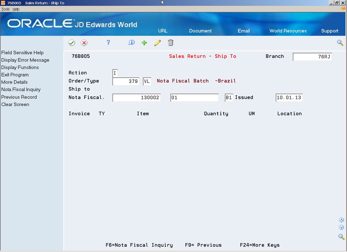Open the Document link in banner
Image resolution: width=347 pixels, height=252 pixels.
click(x=200, y=31)
